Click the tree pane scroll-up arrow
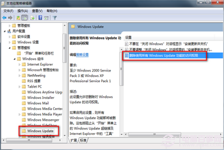The width and height of the screenshot is (224, 150). pyautogui.click(x=65, y=26)
